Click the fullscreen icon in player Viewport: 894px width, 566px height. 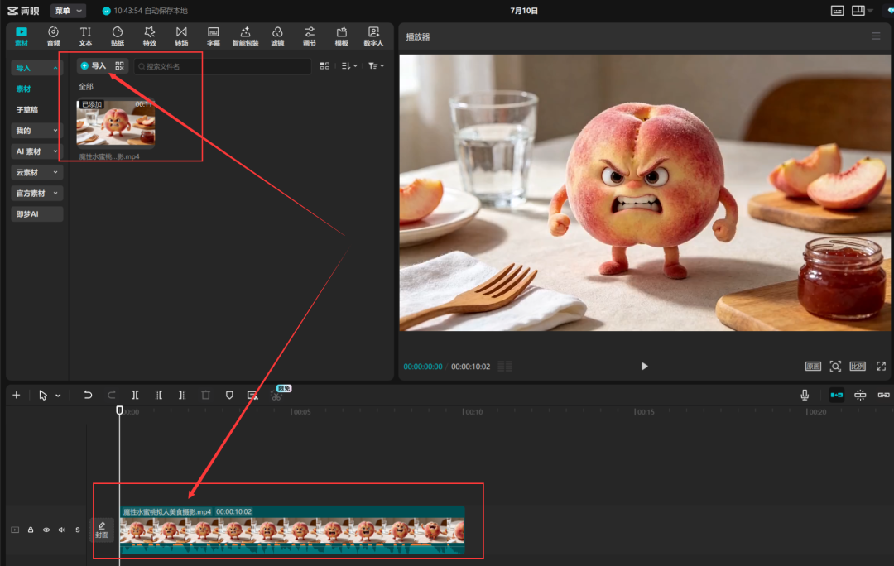[x=881, y=366]
